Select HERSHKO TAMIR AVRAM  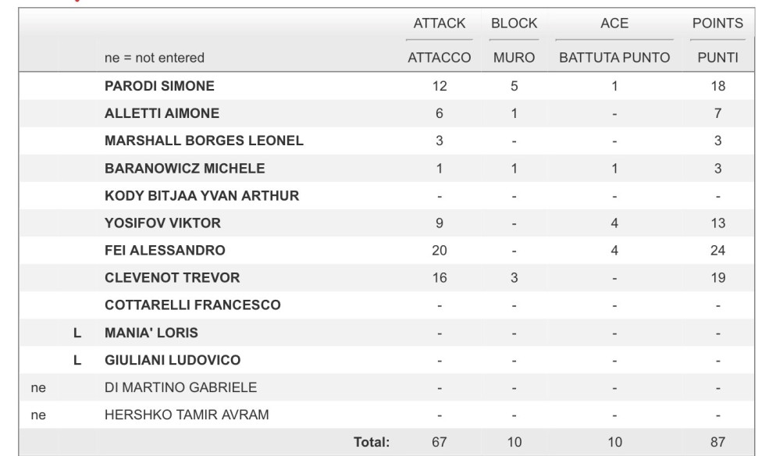coord(187,415)
